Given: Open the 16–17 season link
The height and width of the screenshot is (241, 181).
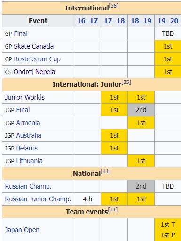Looking at the screenshot, I should point(87,21).
